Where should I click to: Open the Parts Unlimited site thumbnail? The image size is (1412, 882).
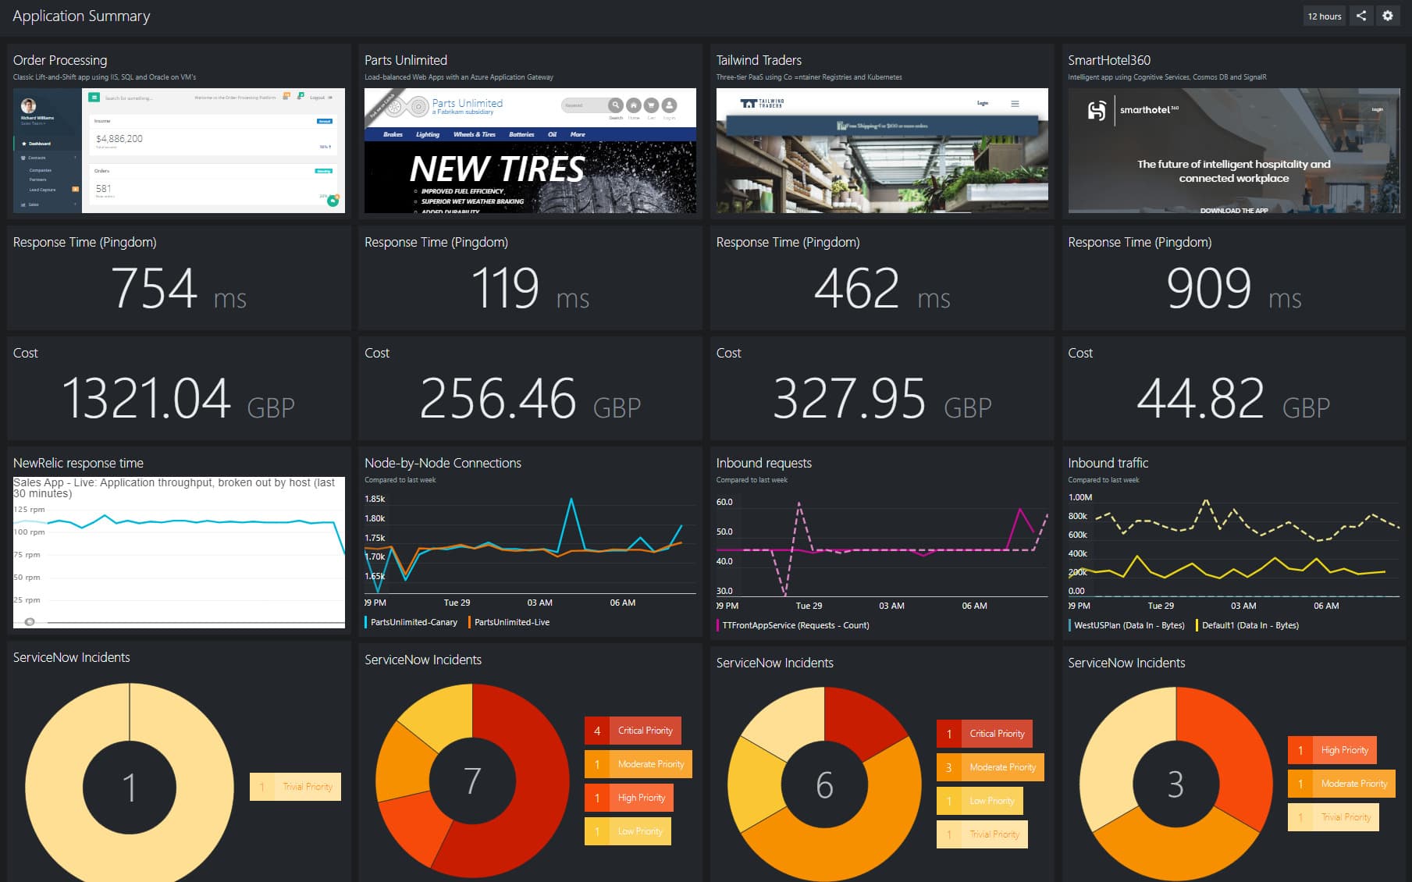531,151
